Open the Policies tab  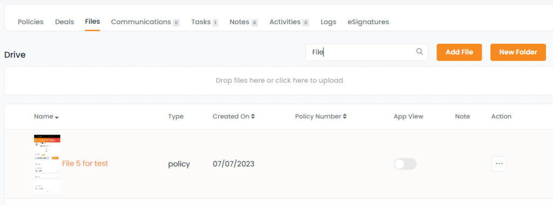[31, 22]
